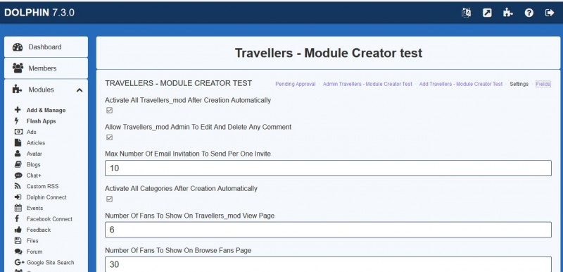Screen dimensions: 563x272
Task: Switch to the Fields tab
Action: click(543, 84)
